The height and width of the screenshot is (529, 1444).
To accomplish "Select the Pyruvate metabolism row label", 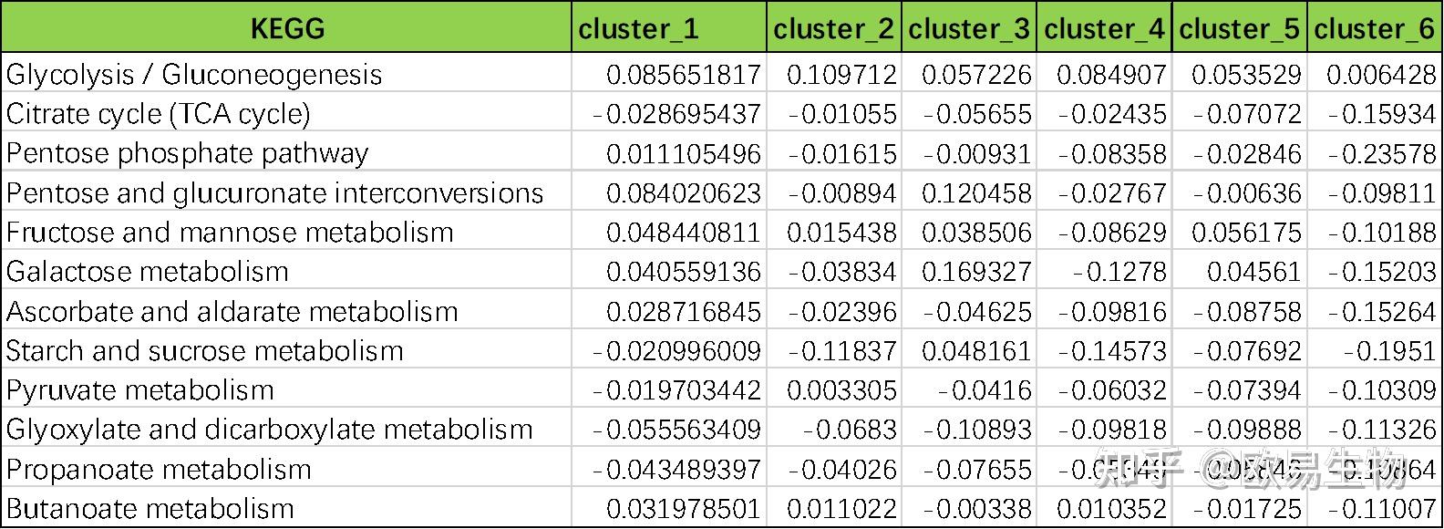I will pyautogui.click(x=140, y=390).
